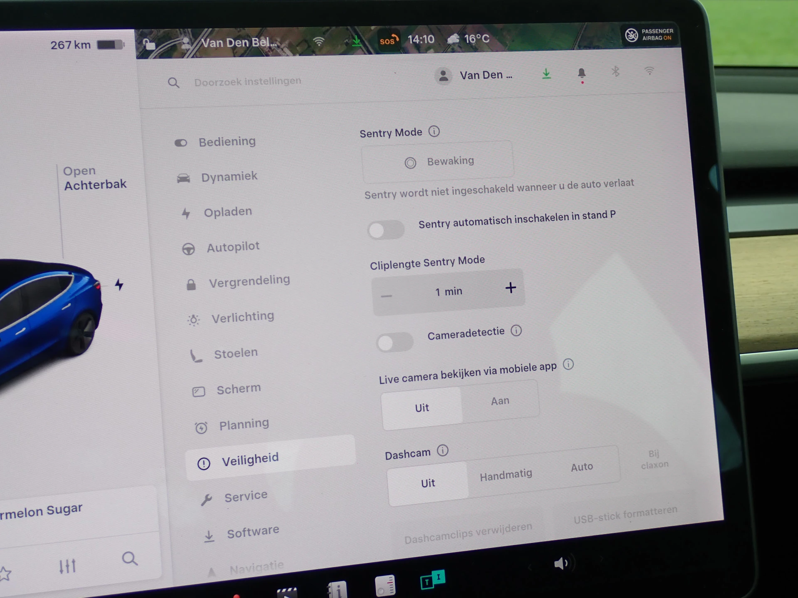Increase Sentry Mode clip length with plus
Image resolution: width=798 pixels, height=598 pixels.
click(x=510, y=288)
